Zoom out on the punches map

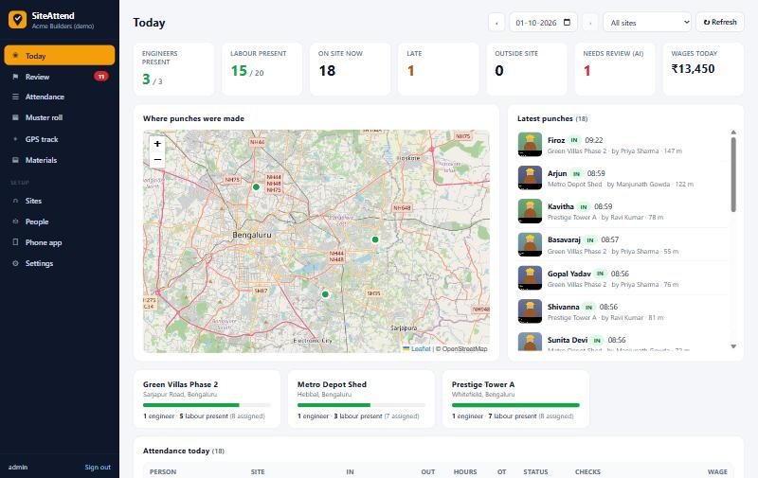pyautogui.click(x=157, y=159)
